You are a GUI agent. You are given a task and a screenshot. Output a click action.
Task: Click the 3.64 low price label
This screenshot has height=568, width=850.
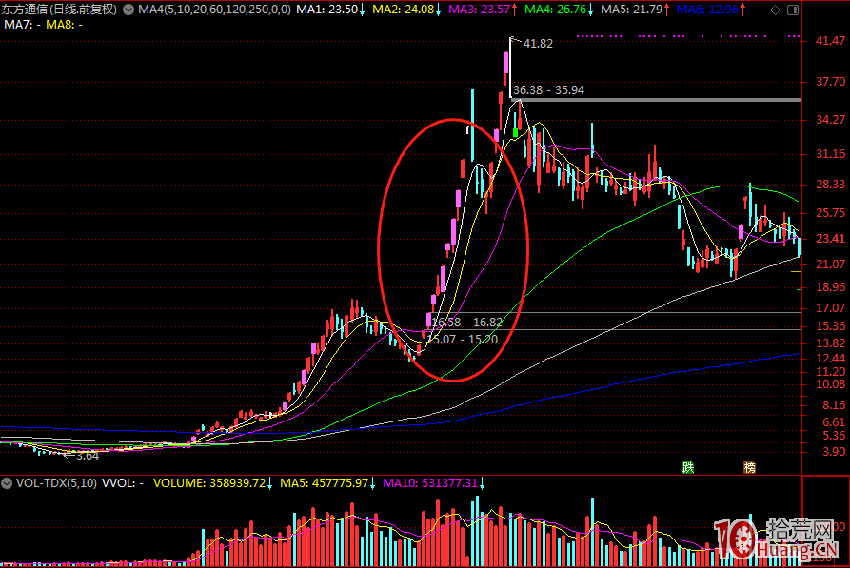click(x=88, y=456)
